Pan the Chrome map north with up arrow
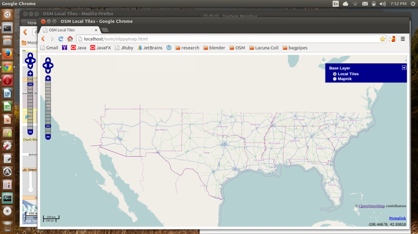Screen dimensions: 418x234 (x=48, y=60)
